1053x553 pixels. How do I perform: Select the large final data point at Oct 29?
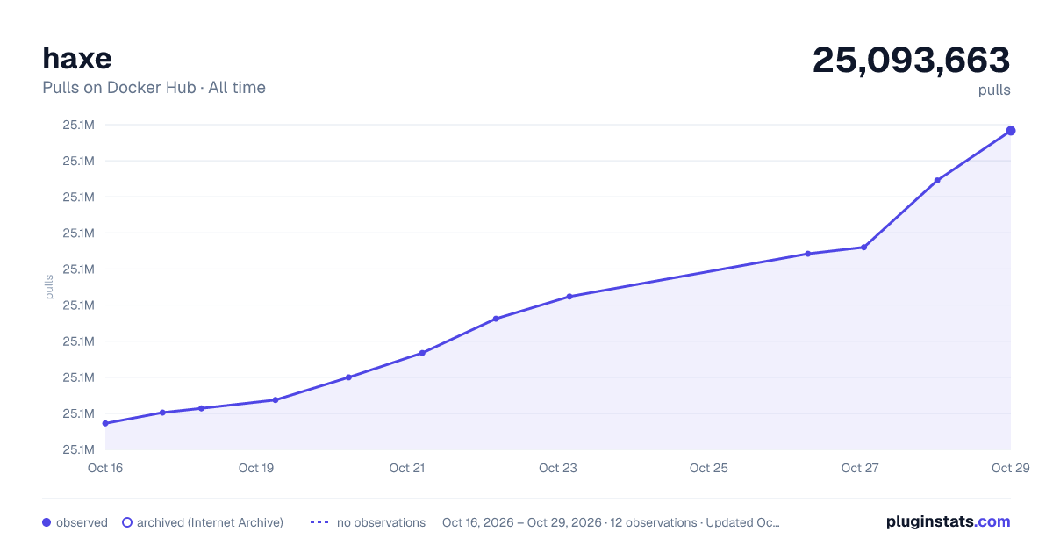click(x=1011, y=131)
